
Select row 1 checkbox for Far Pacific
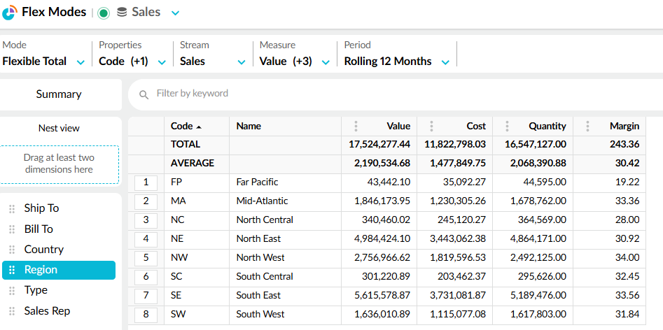(x=146, y=182)
